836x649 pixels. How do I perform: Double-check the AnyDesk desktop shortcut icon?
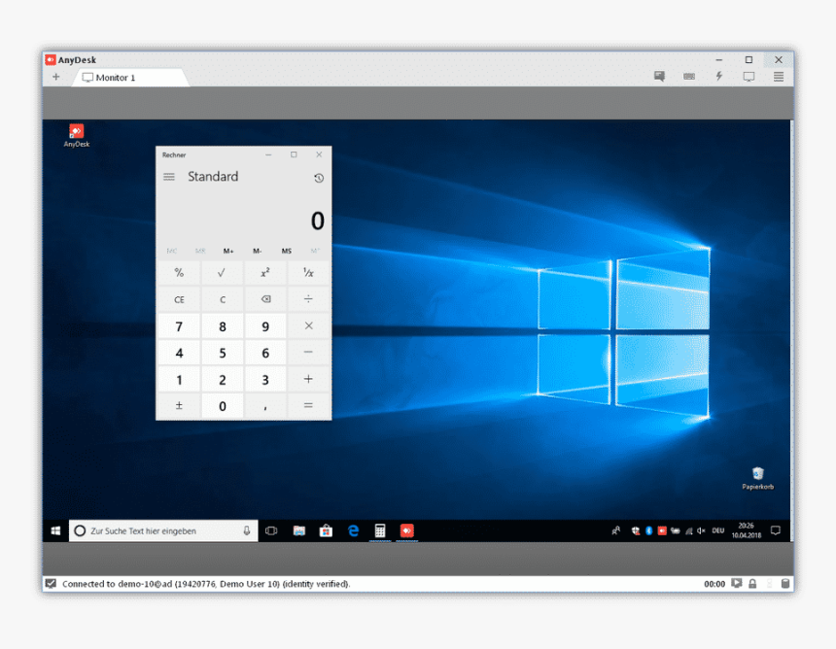pyautogui.click(x=77, y=132)
